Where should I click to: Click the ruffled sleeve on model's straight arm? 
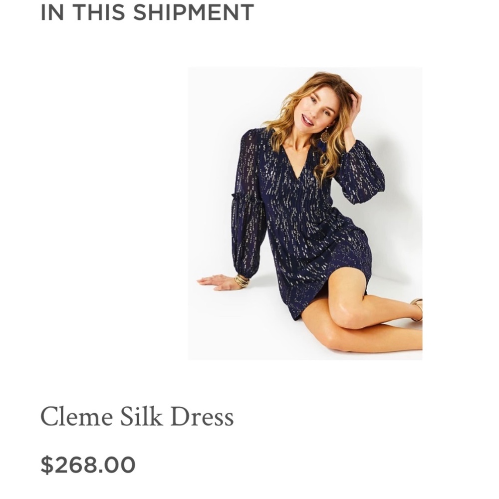point(247,215)
